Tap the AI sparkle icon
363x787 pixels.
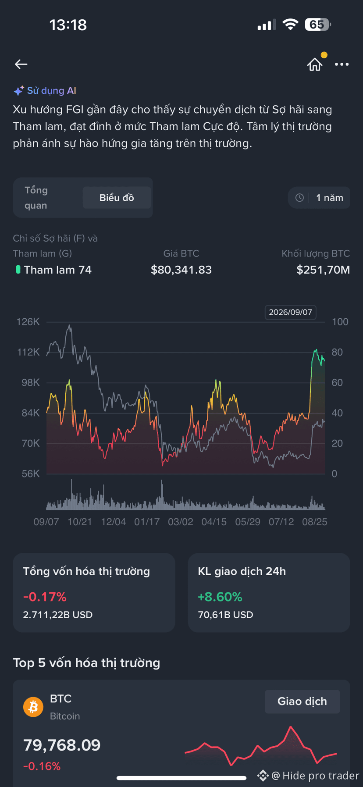tap(18, 91)
